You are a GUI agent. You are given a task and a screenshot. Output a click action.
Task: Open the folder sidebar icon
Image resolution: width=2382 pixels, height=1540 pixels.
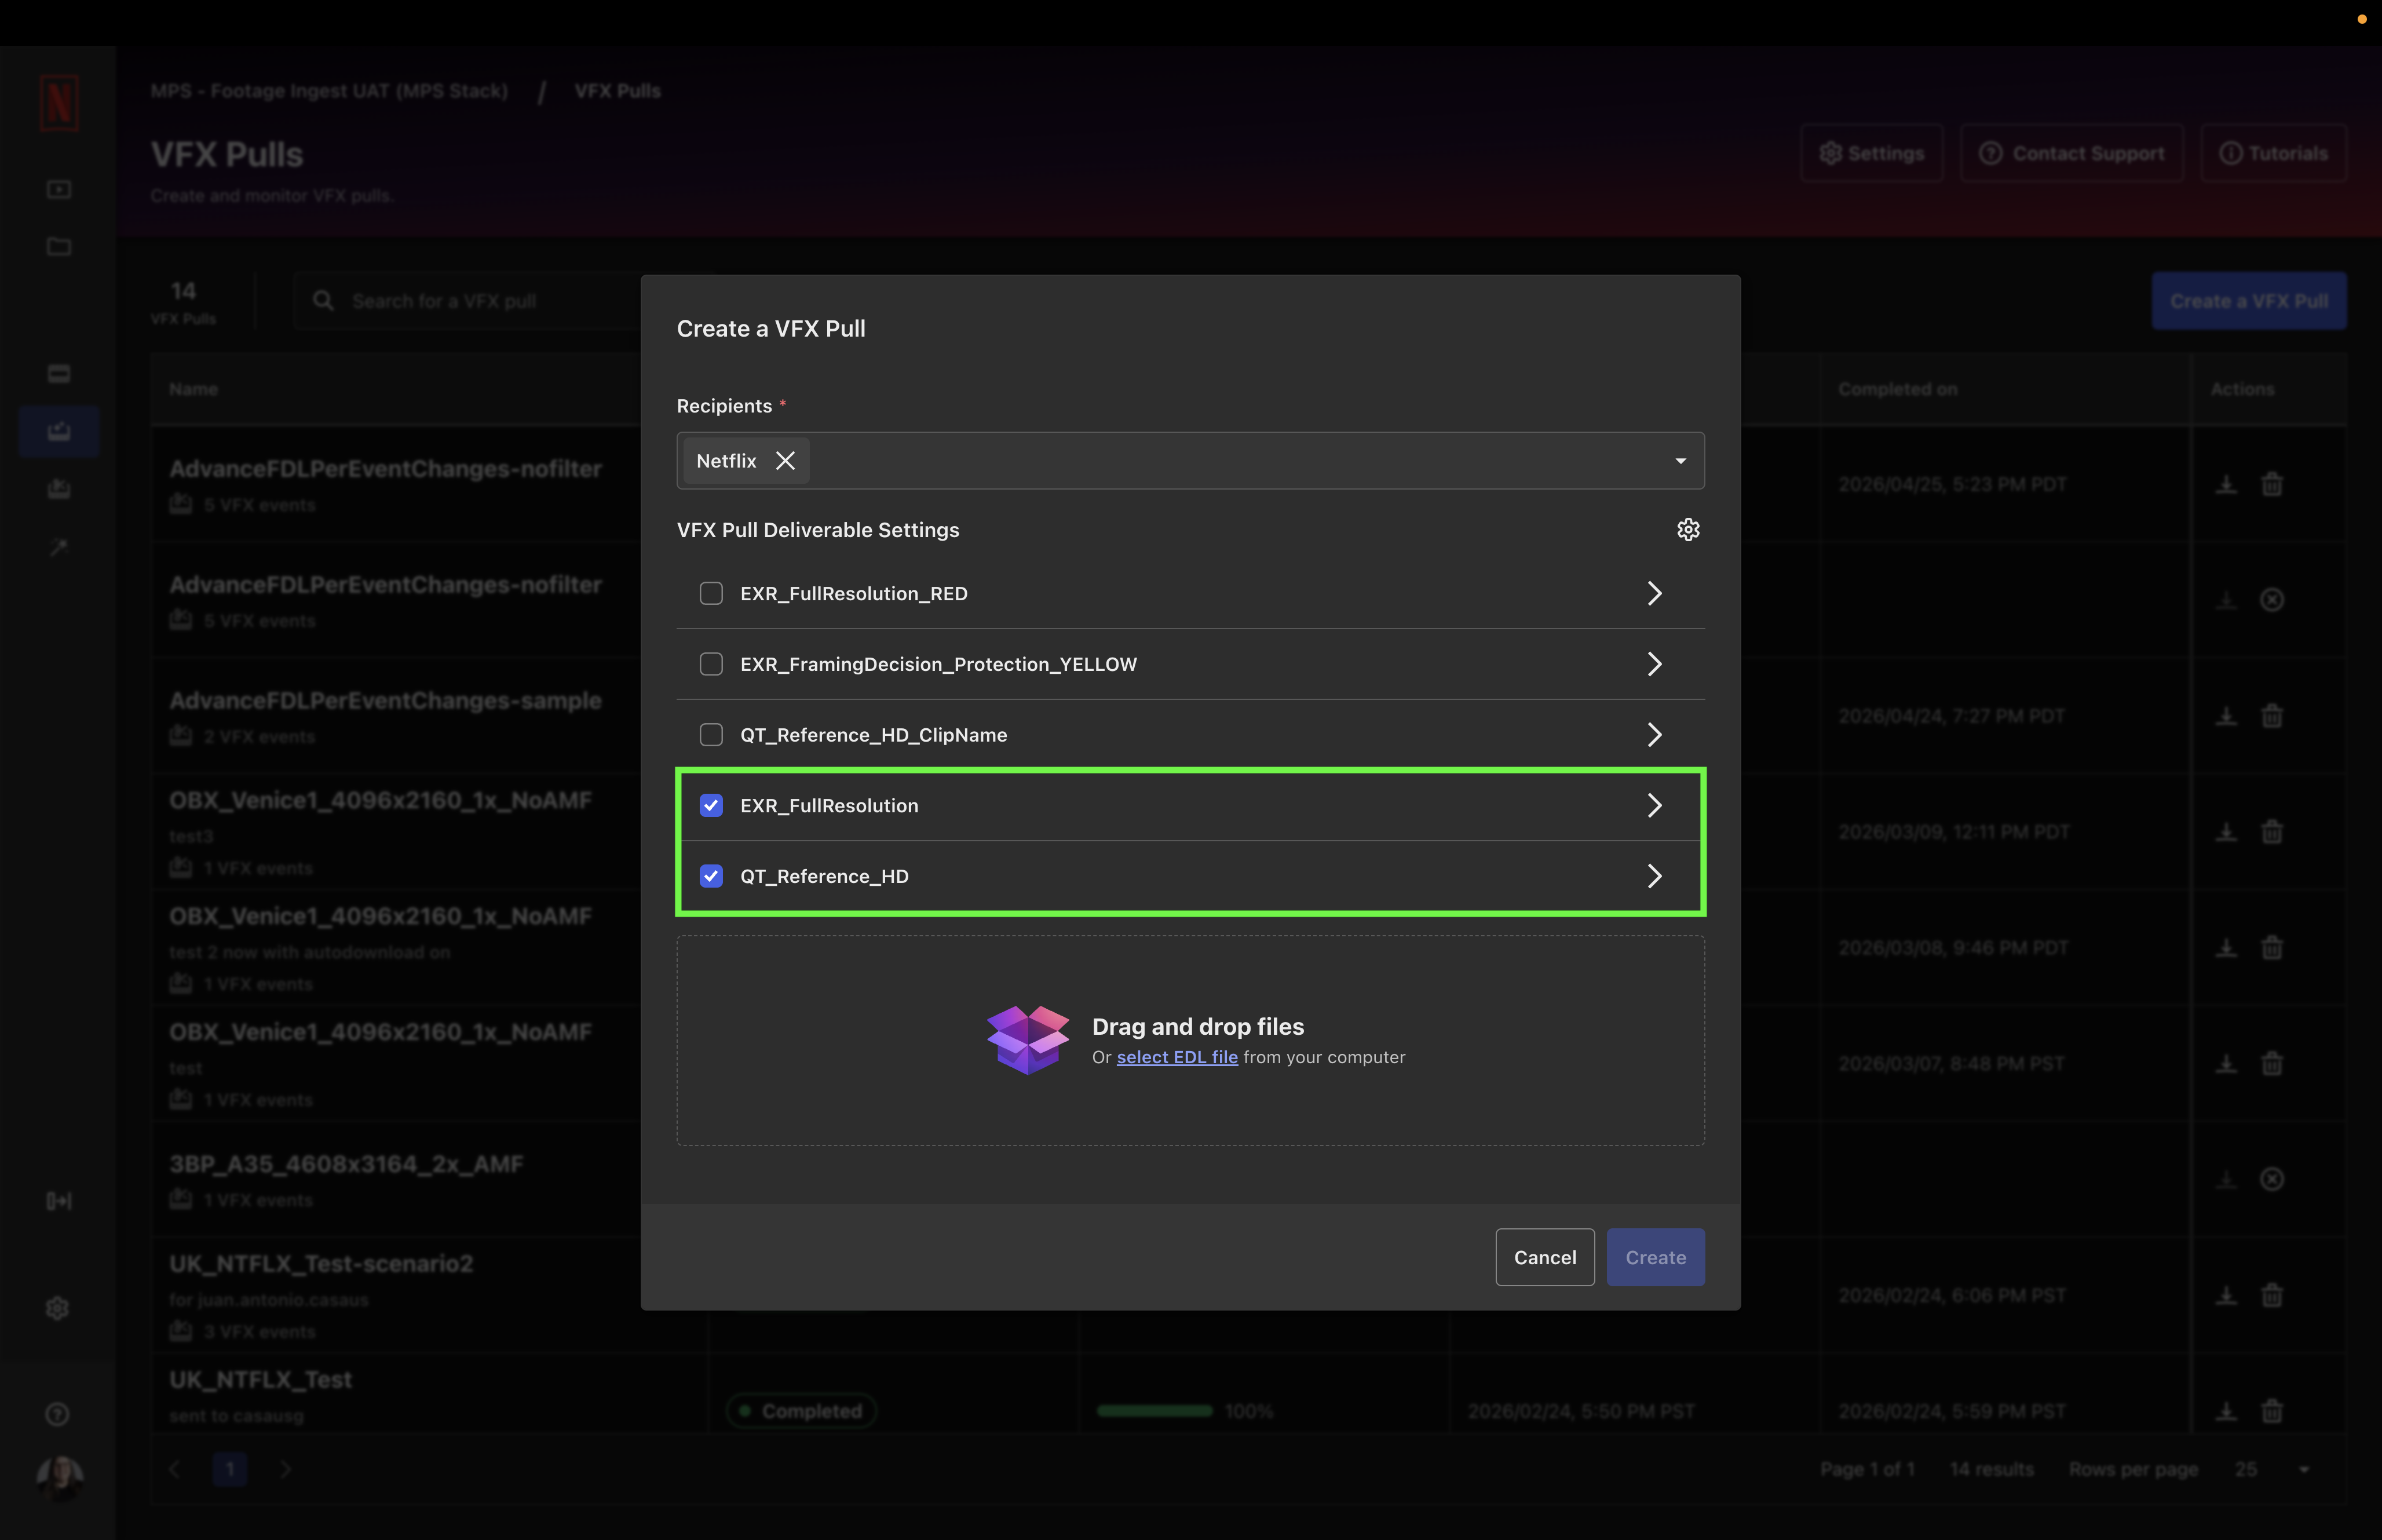coord(59,246)
